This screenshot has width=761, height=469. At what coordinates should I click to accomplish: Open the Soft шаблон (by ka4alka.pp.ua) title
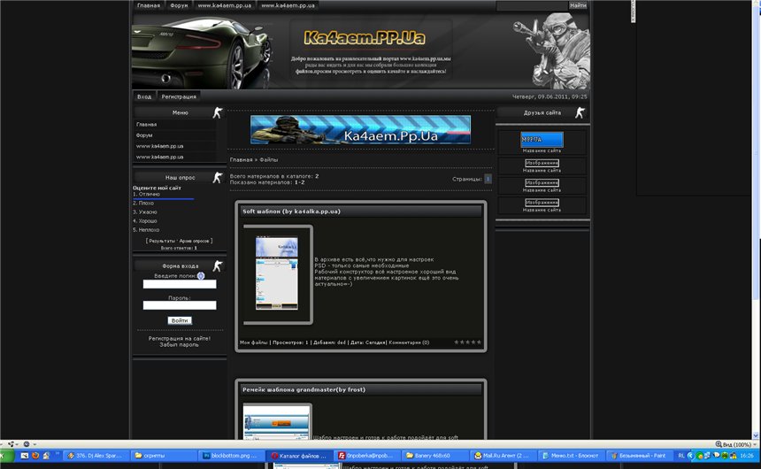[x=291, y=211]
